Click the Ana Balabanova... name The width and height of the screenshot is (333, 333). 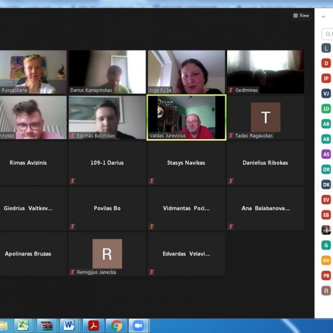pos(266,208)
